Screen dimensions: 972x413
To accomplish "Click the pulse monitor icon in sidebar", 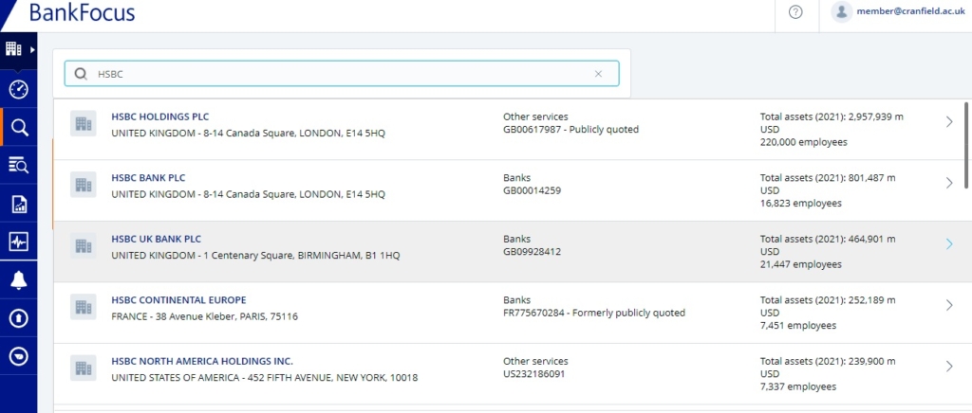I will 18,242.
